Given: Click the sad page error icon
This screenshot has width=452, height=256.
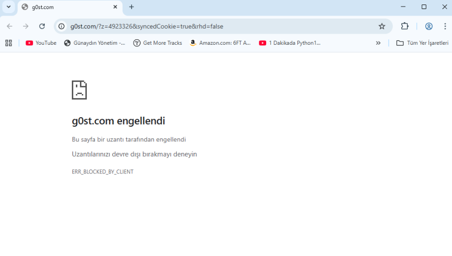Looking at the screenshot, I should tap(79, 90).
